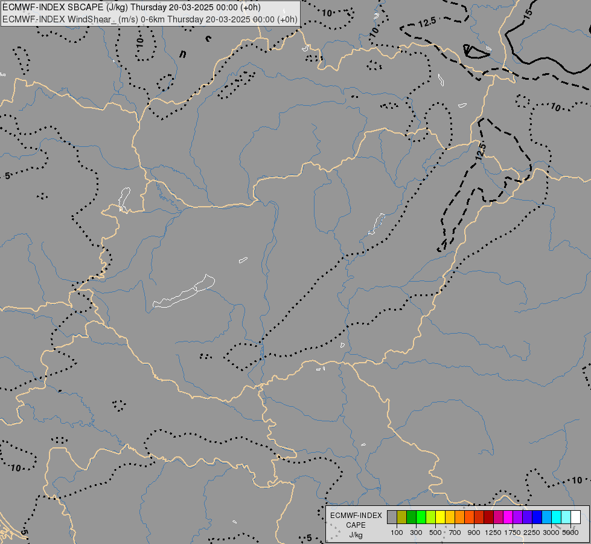Click the pale orange swatch left of 700
The width and height of the screenshot is (591, 544).
click(450, 517)
